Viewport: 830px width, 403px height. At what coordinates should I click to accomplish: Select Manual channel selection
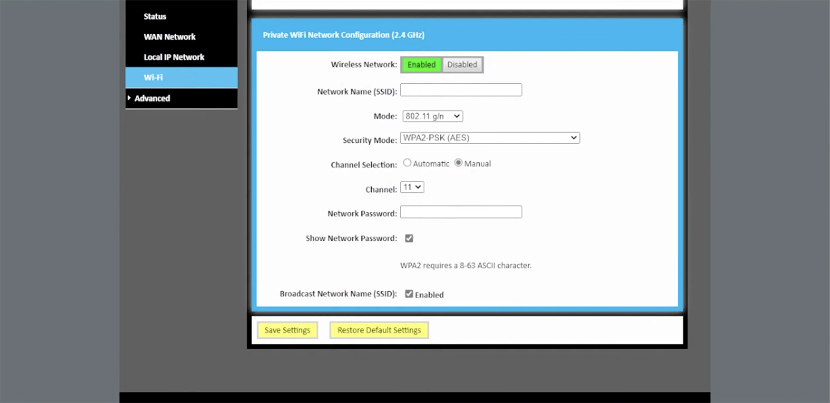(458, 163)
